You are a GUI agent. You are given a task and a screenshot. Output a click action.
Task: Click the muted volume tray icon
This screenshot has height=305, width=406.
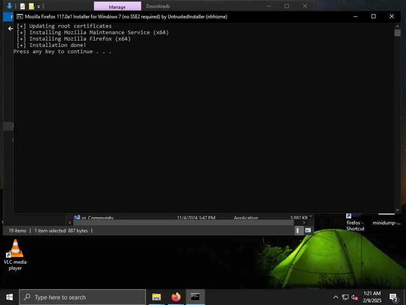click(355, 297)
